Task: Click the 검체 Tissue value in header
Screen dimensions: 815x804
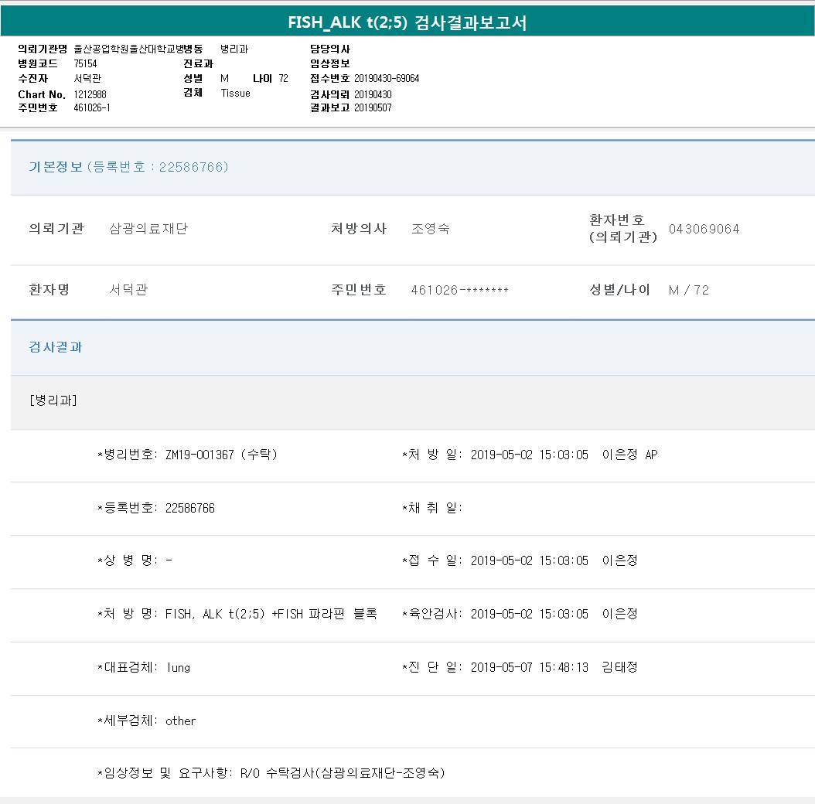Action: coord(236,94)
